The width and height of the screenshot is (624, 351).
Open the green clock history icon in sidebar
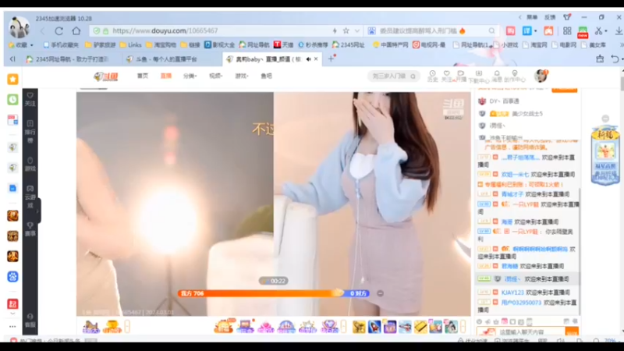click(x=12, y=100)
